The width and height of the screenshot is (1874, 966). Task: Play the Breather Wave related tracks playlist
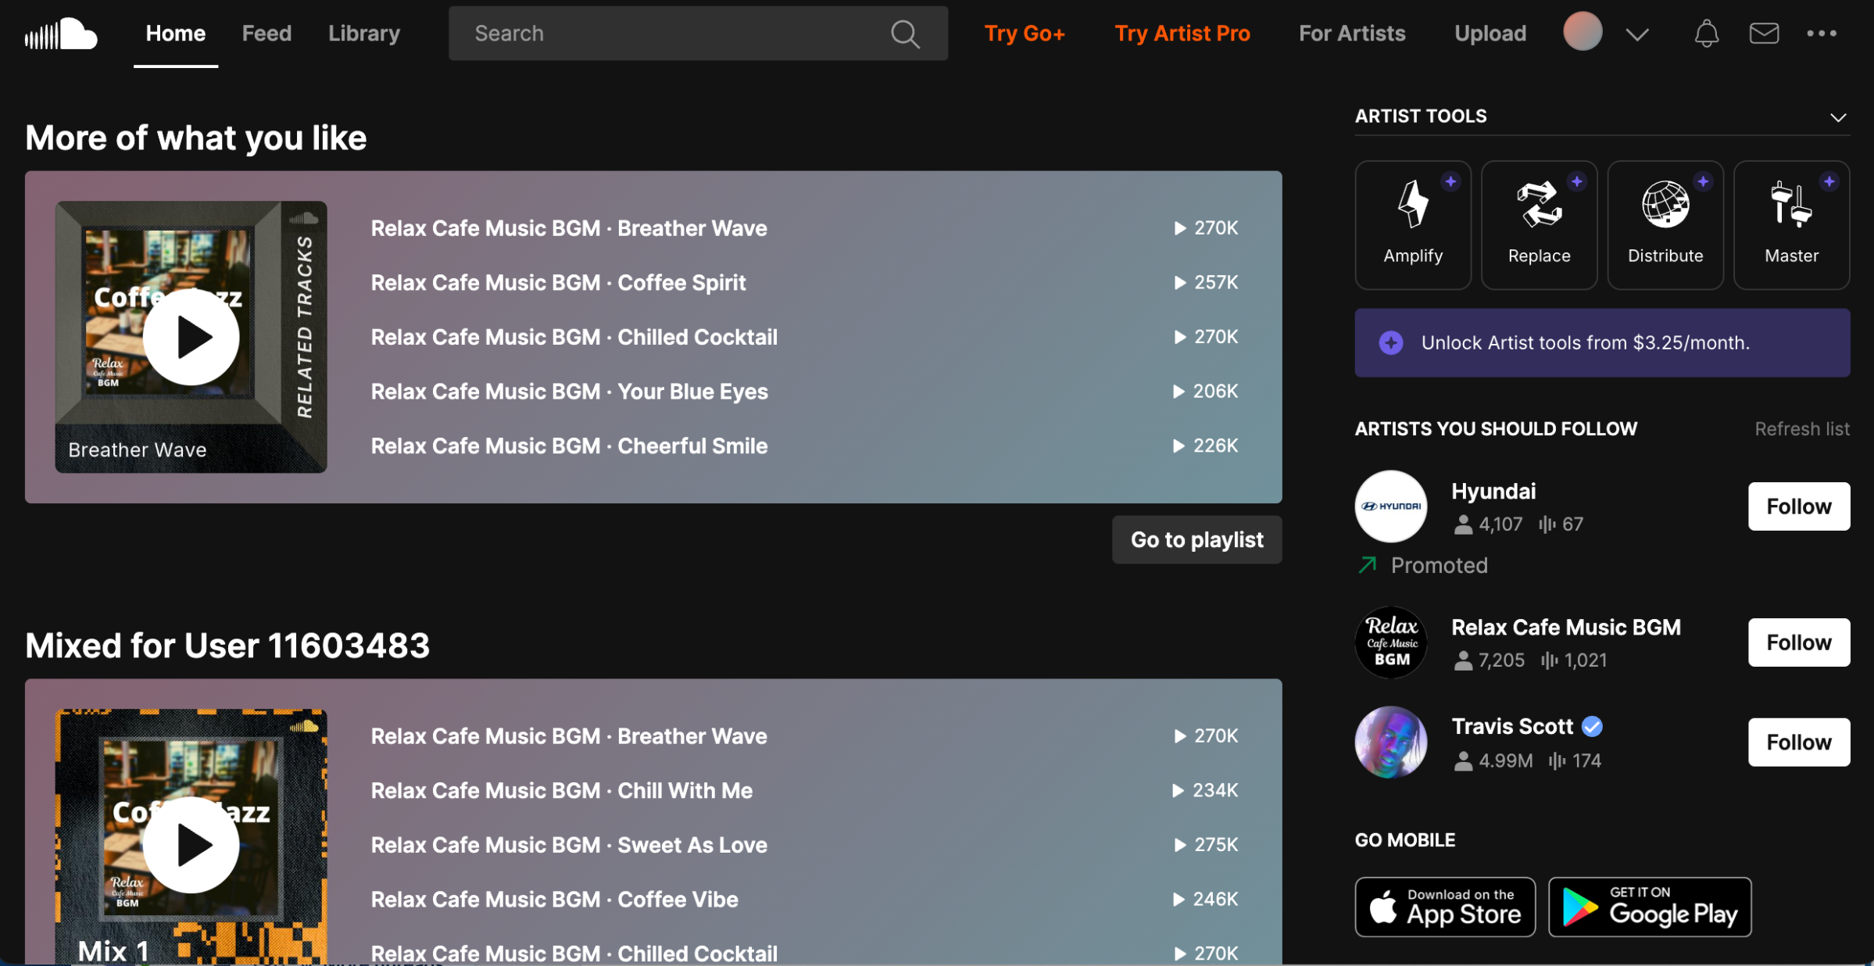[x=191, y=338]
